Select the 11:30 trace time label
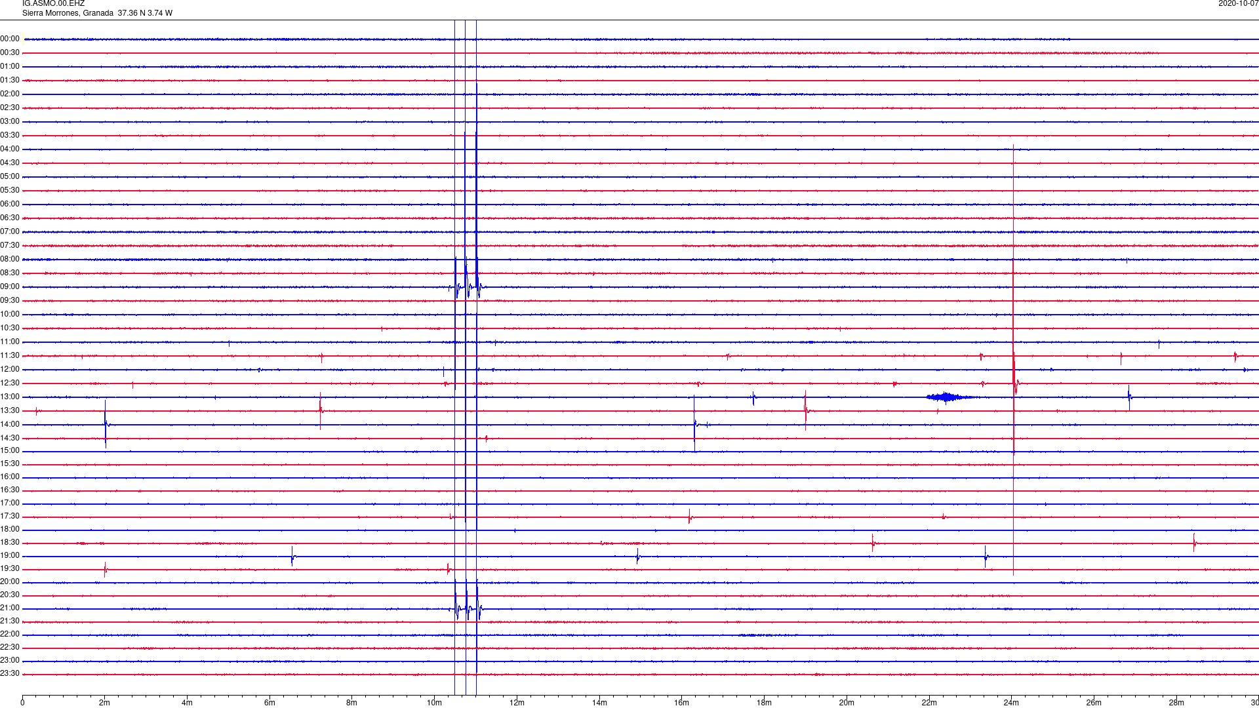The image size is (1259, 708). pyautogui.click(x=10, y=356)
